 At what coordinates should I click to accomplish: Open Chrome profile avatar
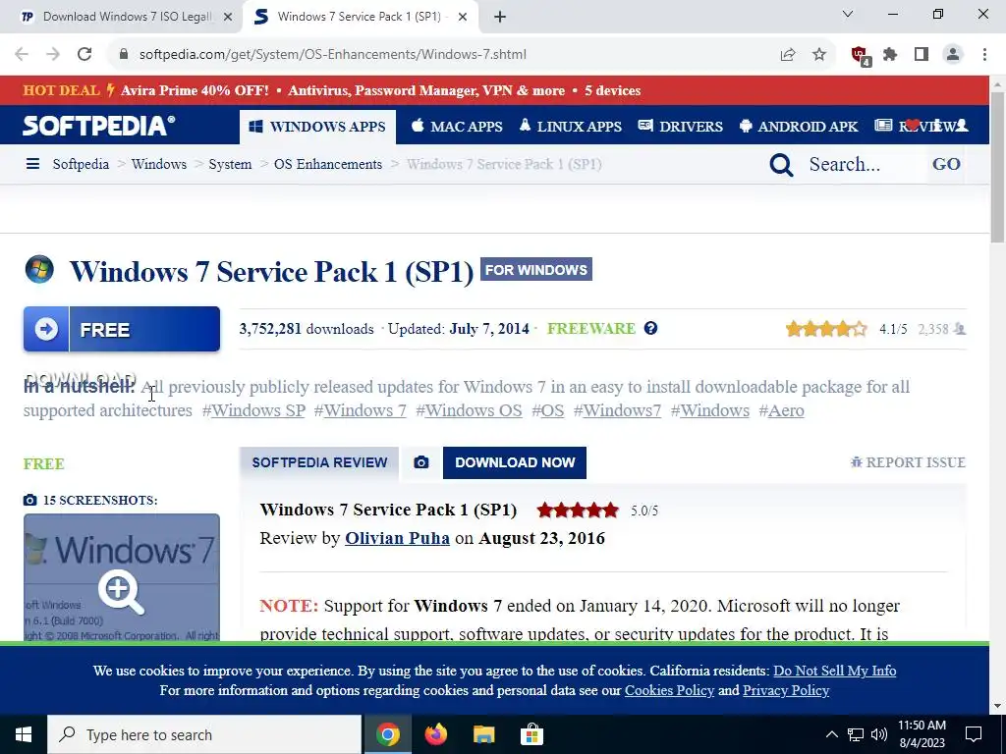(x=953, y=55)
